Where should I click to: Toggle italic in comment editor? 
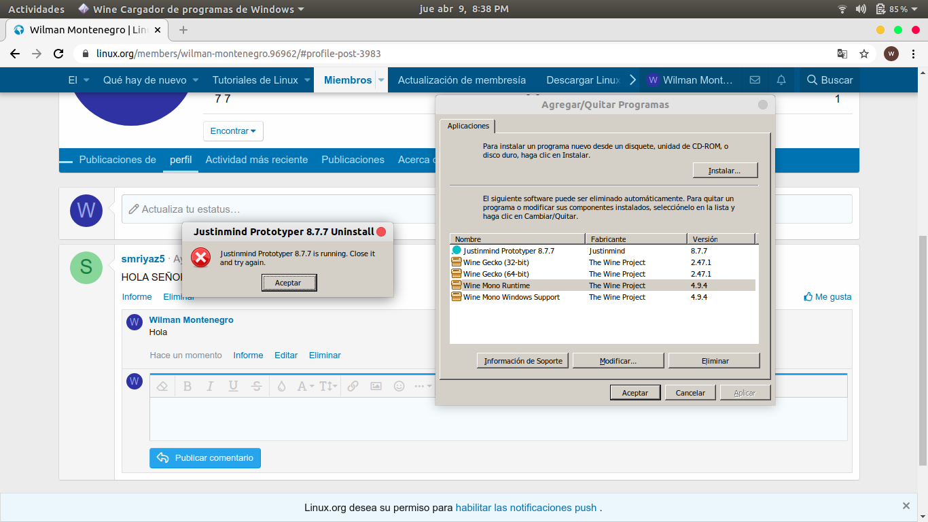click(210, 386)
